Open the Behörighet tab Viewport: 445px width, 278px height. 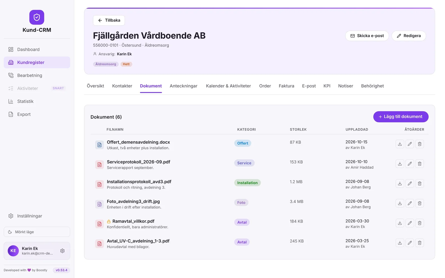pos(372,86)
